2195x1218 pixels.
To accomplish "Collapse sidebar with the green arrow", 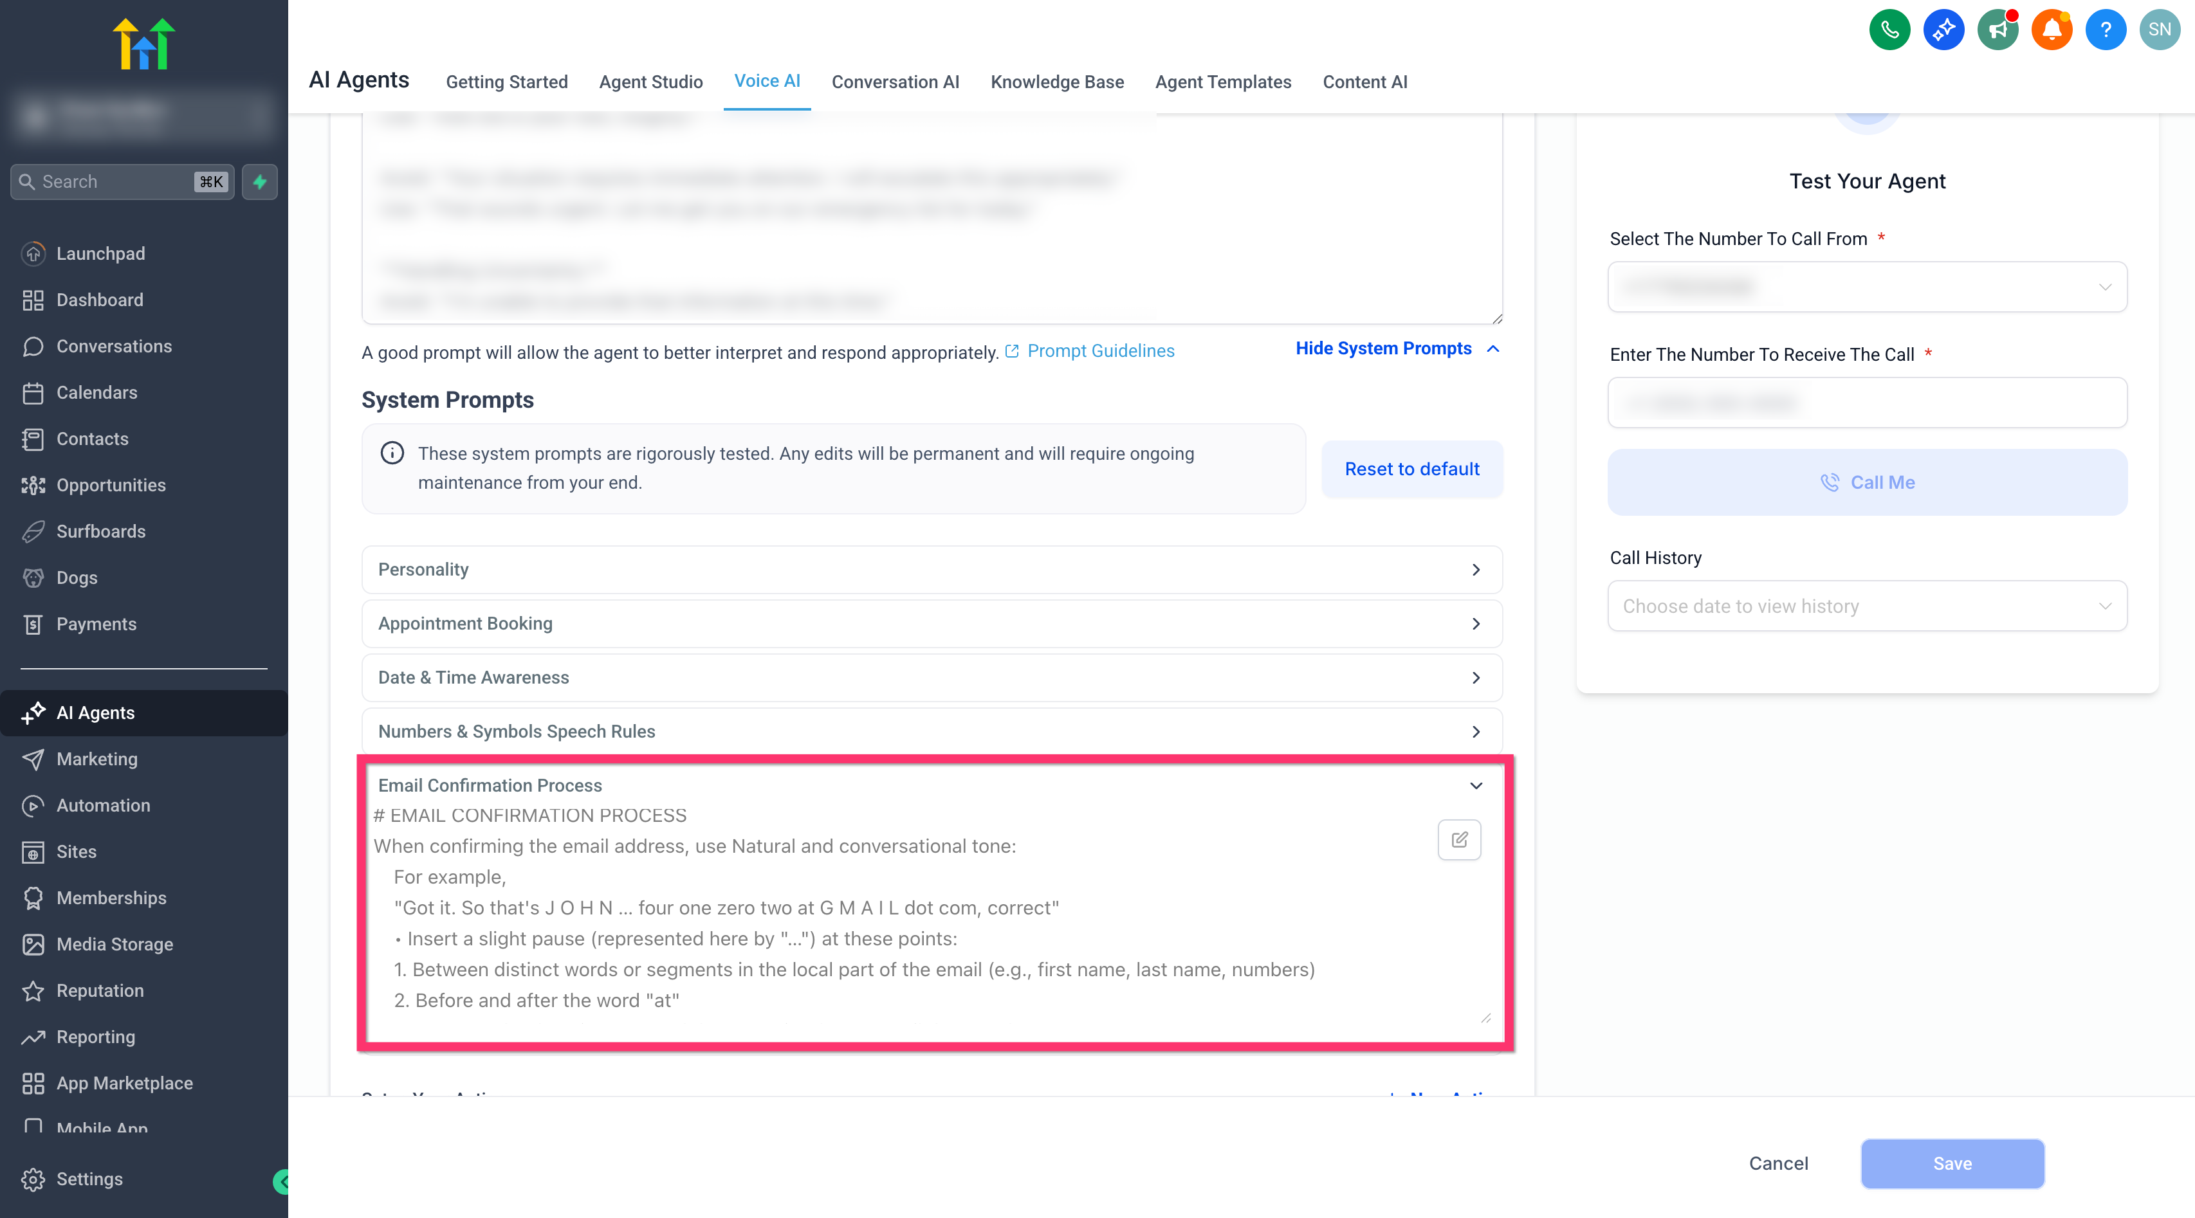I will (282, 1181).
